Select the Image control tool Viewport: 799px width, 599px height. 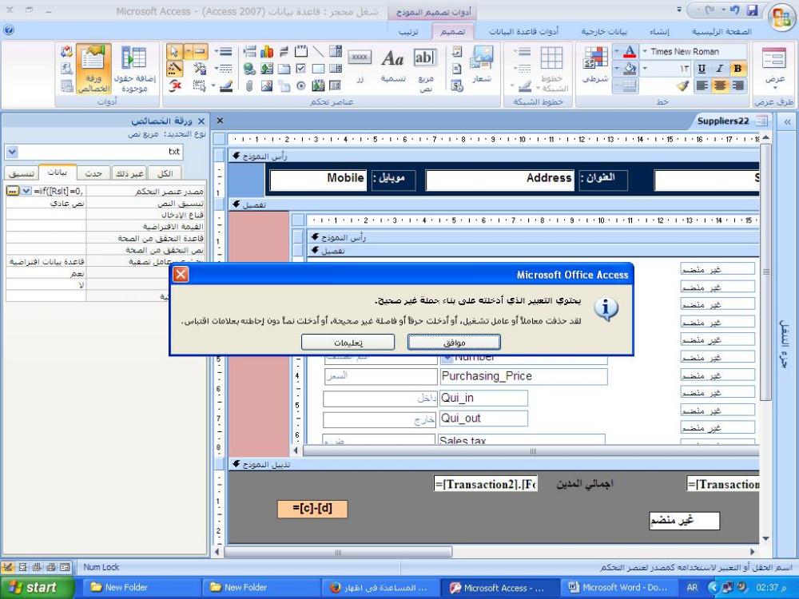(267, 85)
